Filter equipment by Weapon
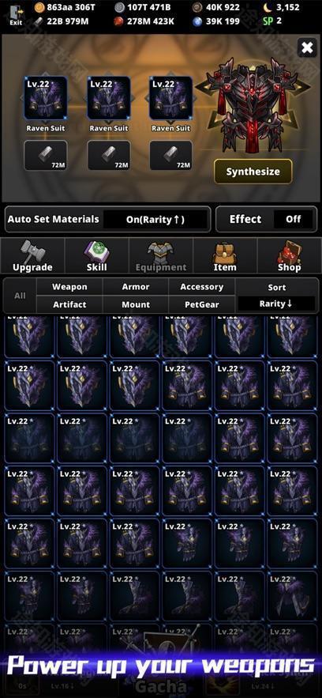322x698 pixels. 69,287
